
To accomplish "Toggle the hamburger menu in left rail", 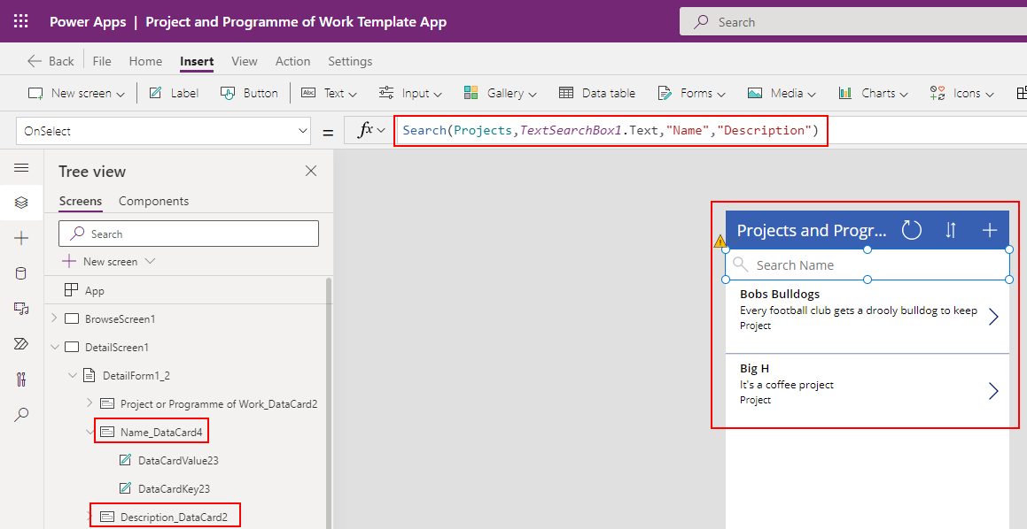I will (21, 168).
